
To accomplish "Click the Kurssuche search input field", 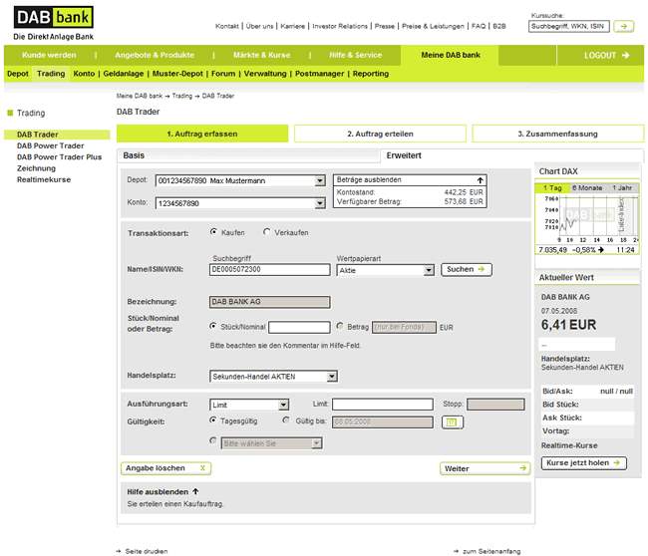I will [x=568, y=27].
